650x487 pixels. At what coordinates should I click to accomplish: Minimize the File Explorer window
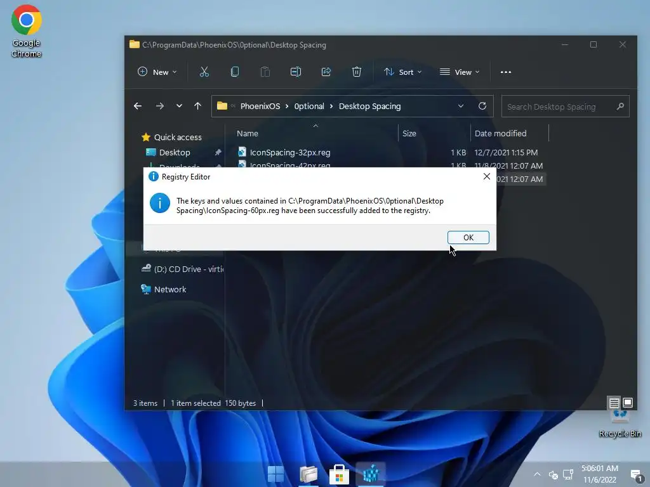[564, 44]
